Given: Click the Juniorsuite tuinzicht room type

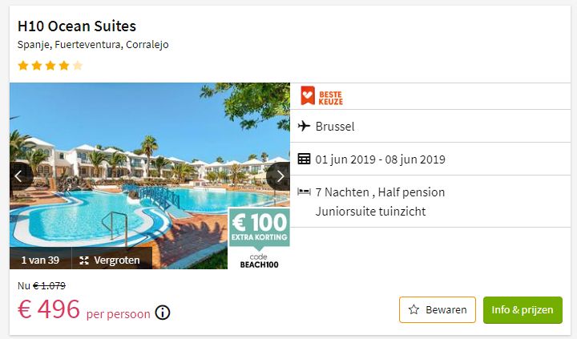Looking at the screenshot, I should 370,212.
